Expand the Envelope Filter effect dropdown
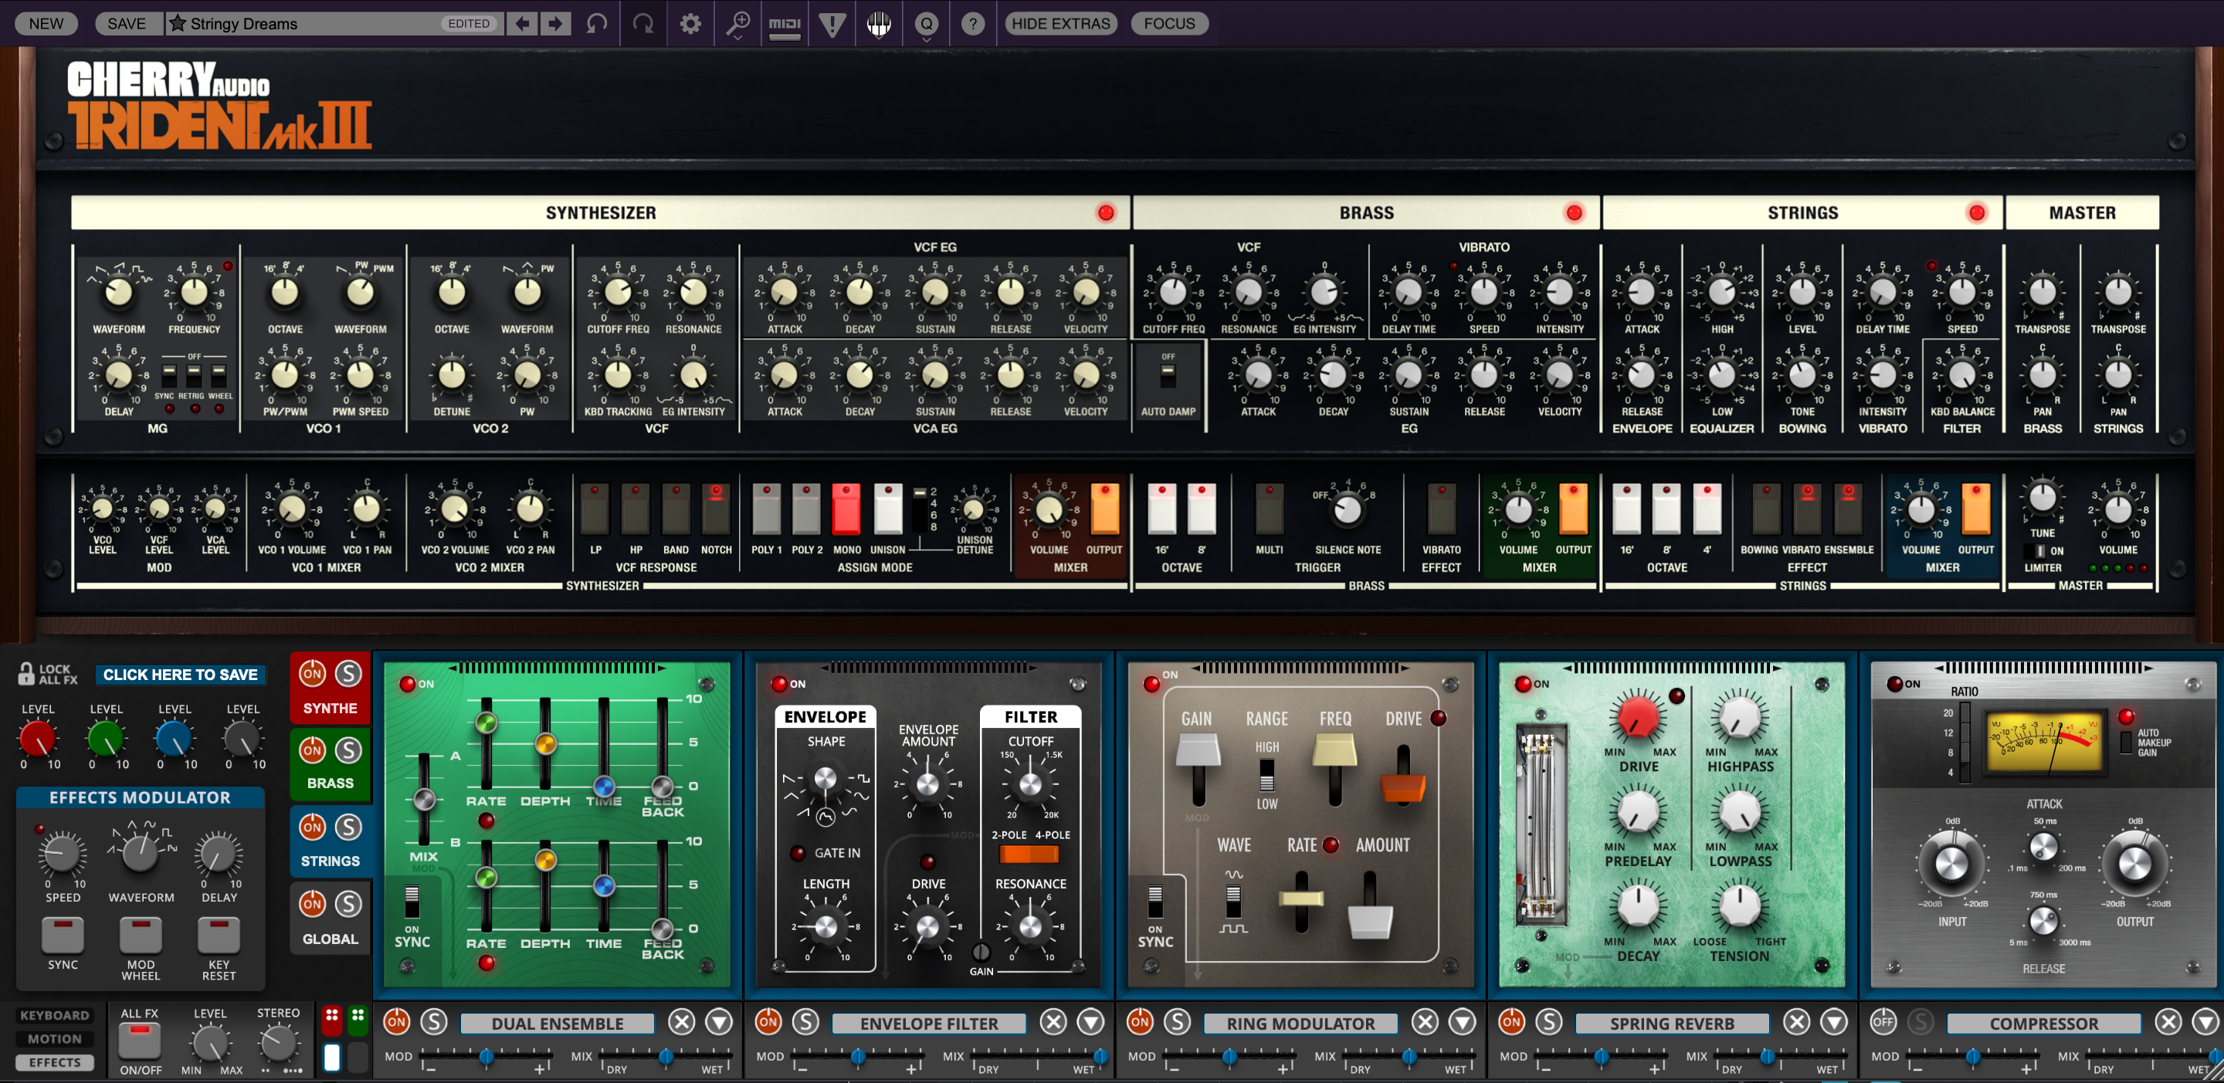Screen dimensions: 2224x1083 1090,1023
